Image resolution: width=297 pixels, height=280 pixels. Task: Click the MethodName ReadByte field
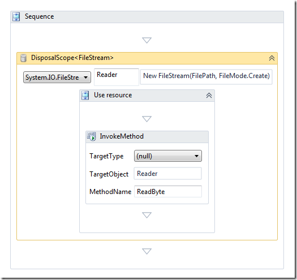pos(168,192)
